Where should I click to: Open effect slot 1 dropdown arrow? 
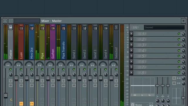pos(131,34)
